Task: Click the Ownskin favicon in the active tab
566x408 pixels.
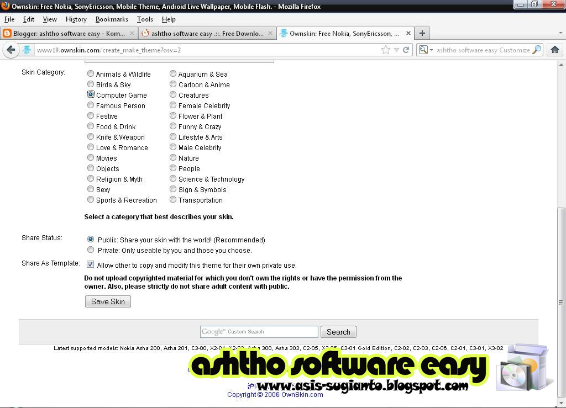Action: pos(283,33)
